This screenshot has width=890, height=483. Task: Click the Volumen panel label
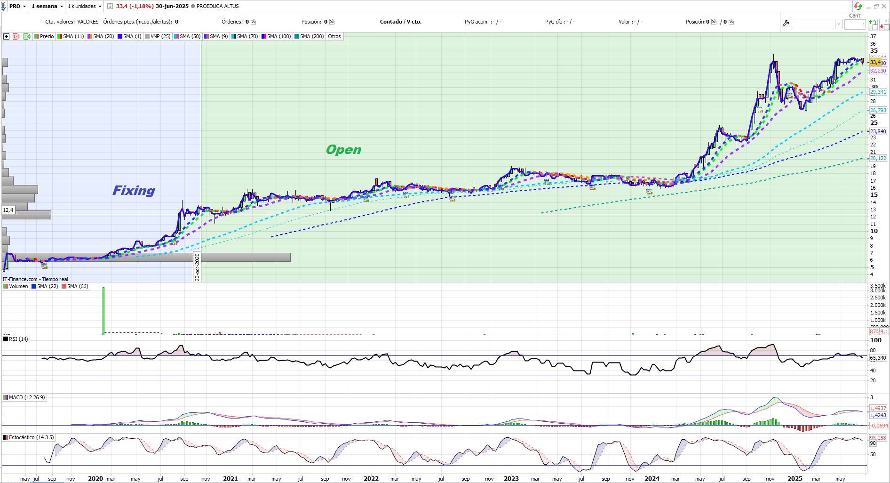[16, 286]
